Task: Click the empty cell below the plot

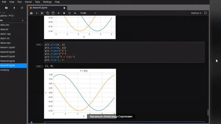Action: pyautogui.click(x=124, y=123)
